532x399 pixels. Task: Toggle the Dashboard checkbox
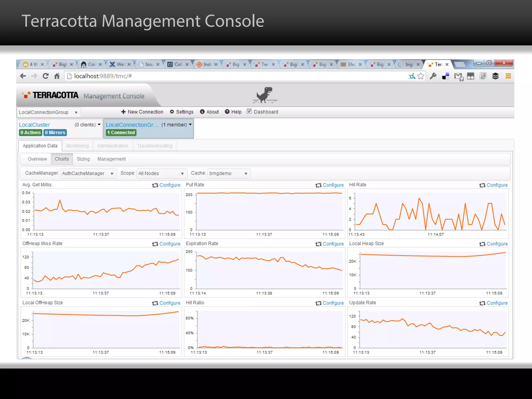[x=249, y=111]
